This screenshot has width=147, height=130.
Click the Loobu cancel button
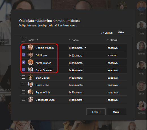(x=96, y=112)
